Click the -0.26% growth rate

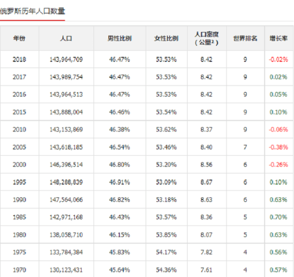tap(278, 164)
